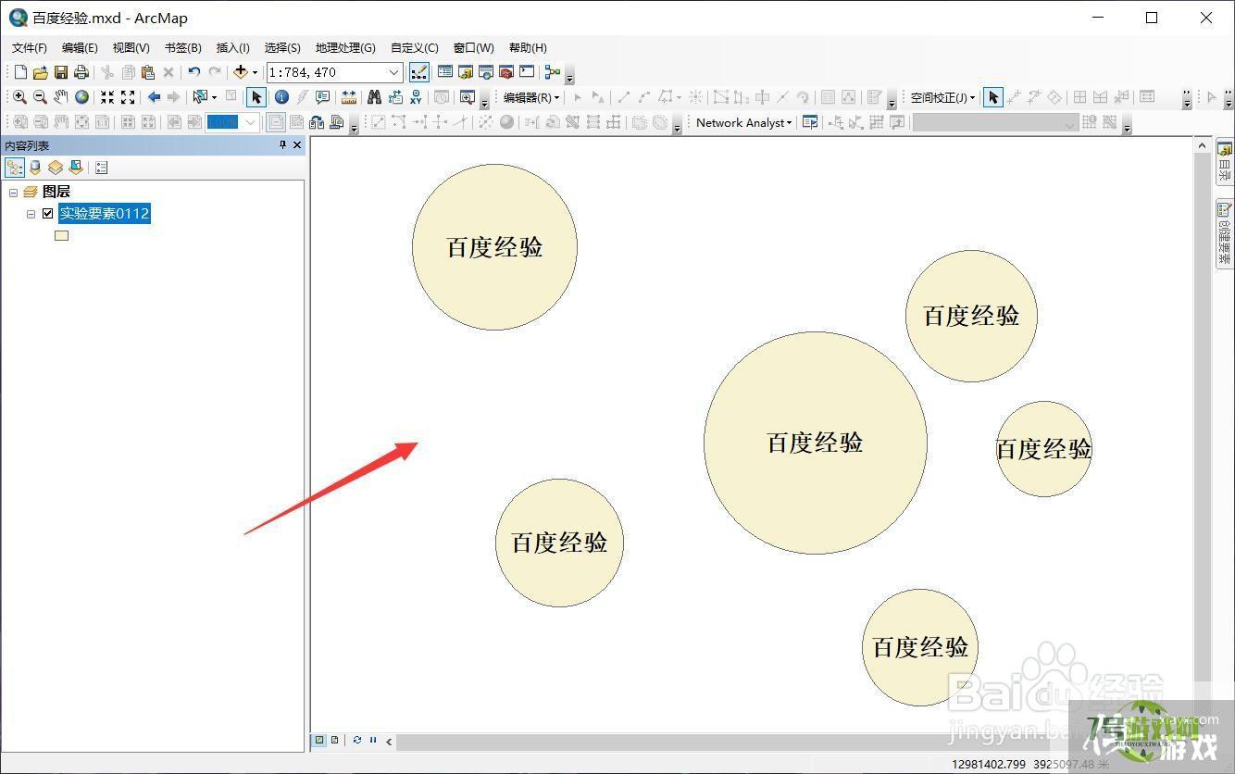The height and width of the screenshot is (774, 1235).
Task: Click the Go To XY icon
Action: (x=416, y=97)
